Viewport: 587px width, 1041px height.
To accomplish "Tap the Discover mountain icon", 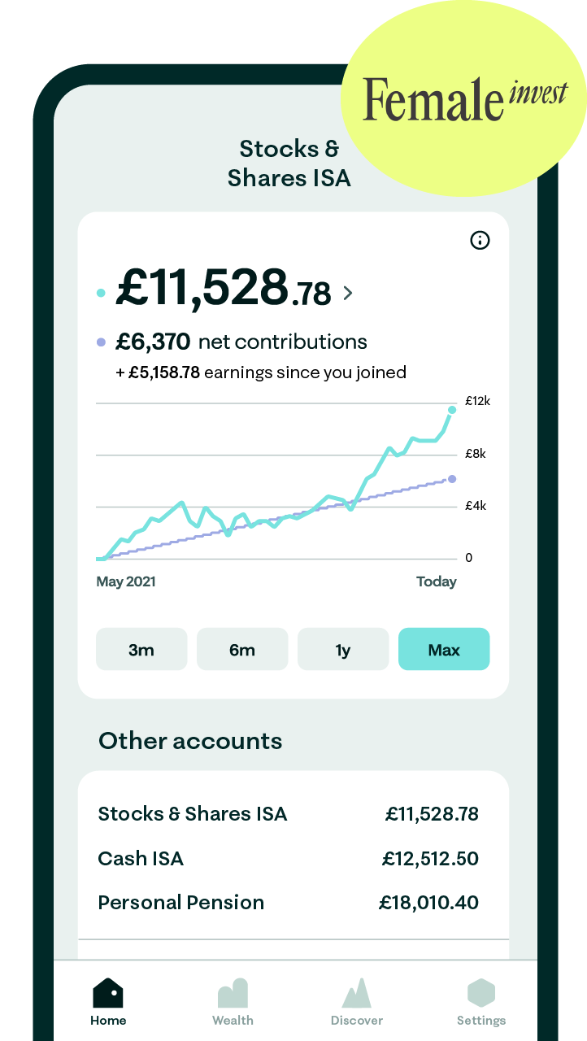I will (x=356, y=993).
